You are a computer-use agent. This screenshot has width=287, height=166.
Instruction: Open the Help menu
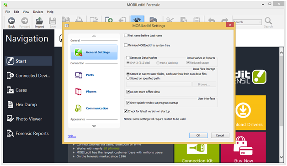50,12
